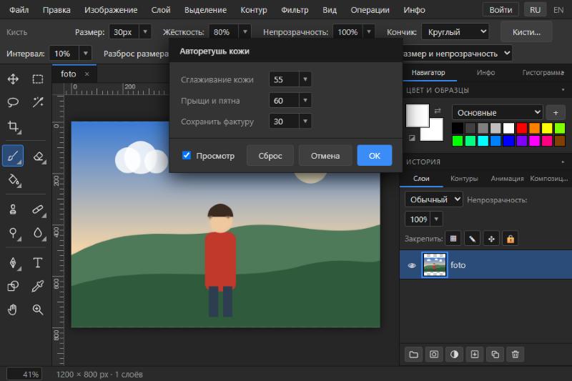
Task: Select the Hand pan tool
Action: tap(13, 310)
